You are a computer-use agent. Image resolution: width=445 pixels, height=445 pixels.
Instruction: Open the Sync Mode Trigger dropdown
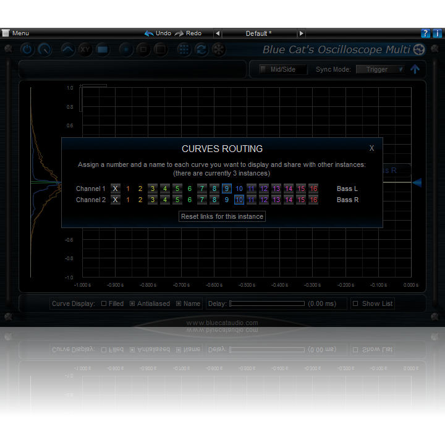click(380, 69)
